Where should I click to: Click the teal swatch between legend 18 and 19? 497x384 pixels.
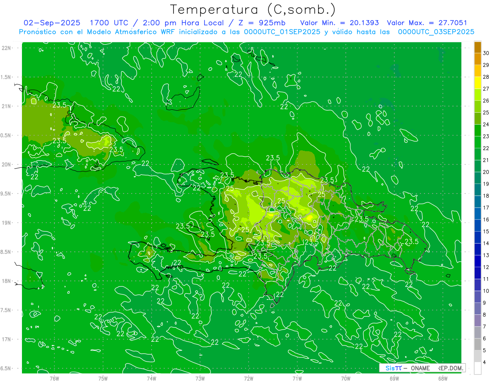pos(478,190)
